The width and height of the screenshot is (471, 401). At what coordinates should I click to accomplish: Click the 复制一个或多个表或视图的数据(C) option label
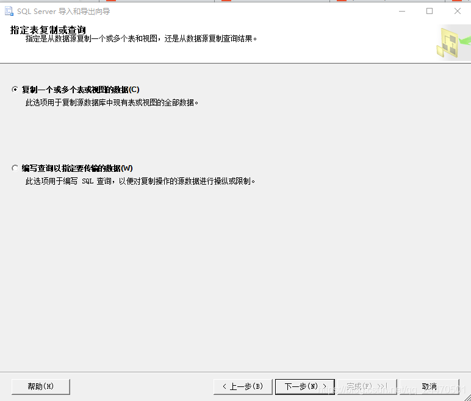tap(81, 90)
